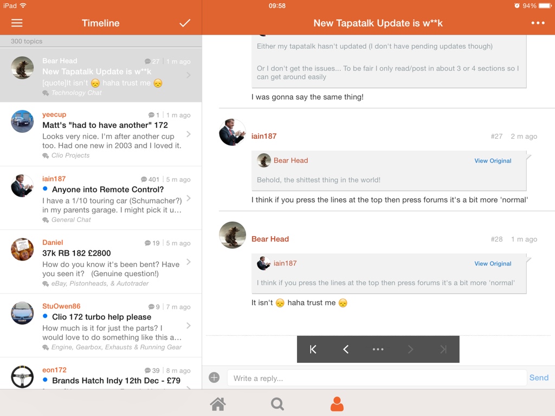Open the three-dot thread options menu
555x416 pixels.
pos(538,23)
